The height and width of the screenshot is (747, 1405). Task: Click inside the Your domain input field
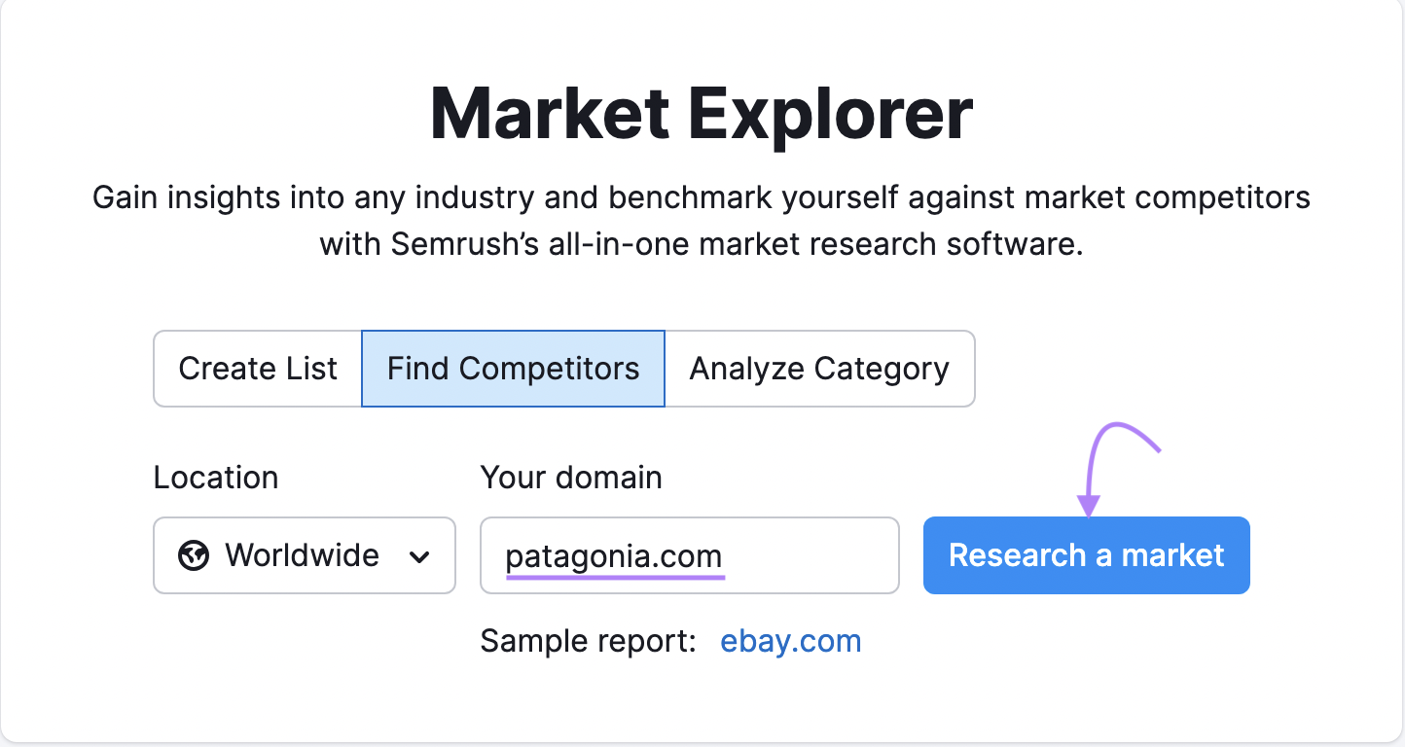point(689,555)
